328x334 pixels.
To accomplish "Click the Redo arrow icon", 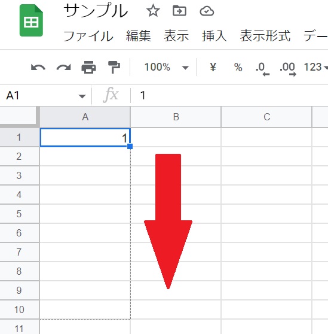I will tap(63, 67).
